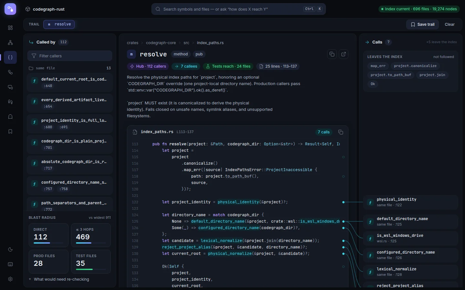Clear the current trail
465x290 pixels.
click(x=449, y=24)
